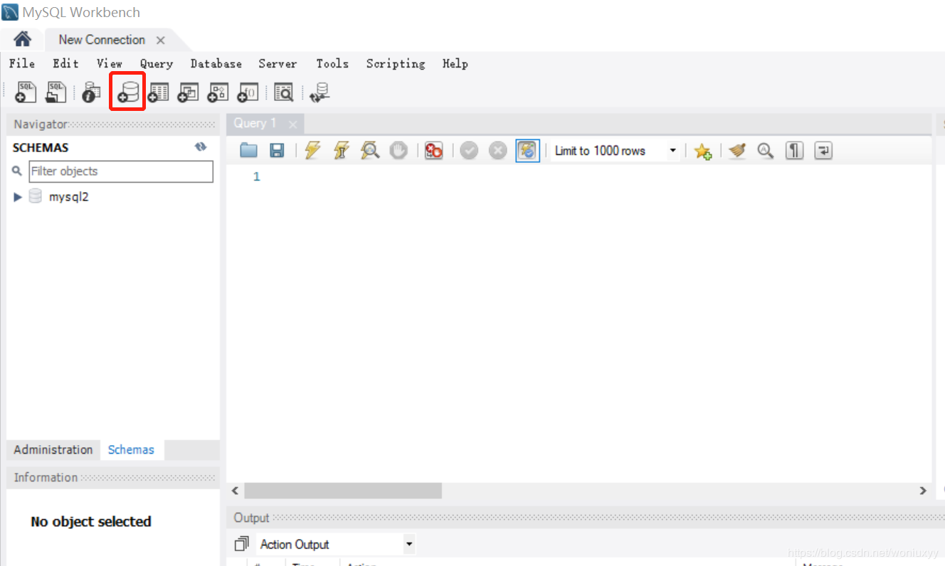Switch to the Schemas tab
The height and width of the screenshot is (566, 945).
point(131,449)
